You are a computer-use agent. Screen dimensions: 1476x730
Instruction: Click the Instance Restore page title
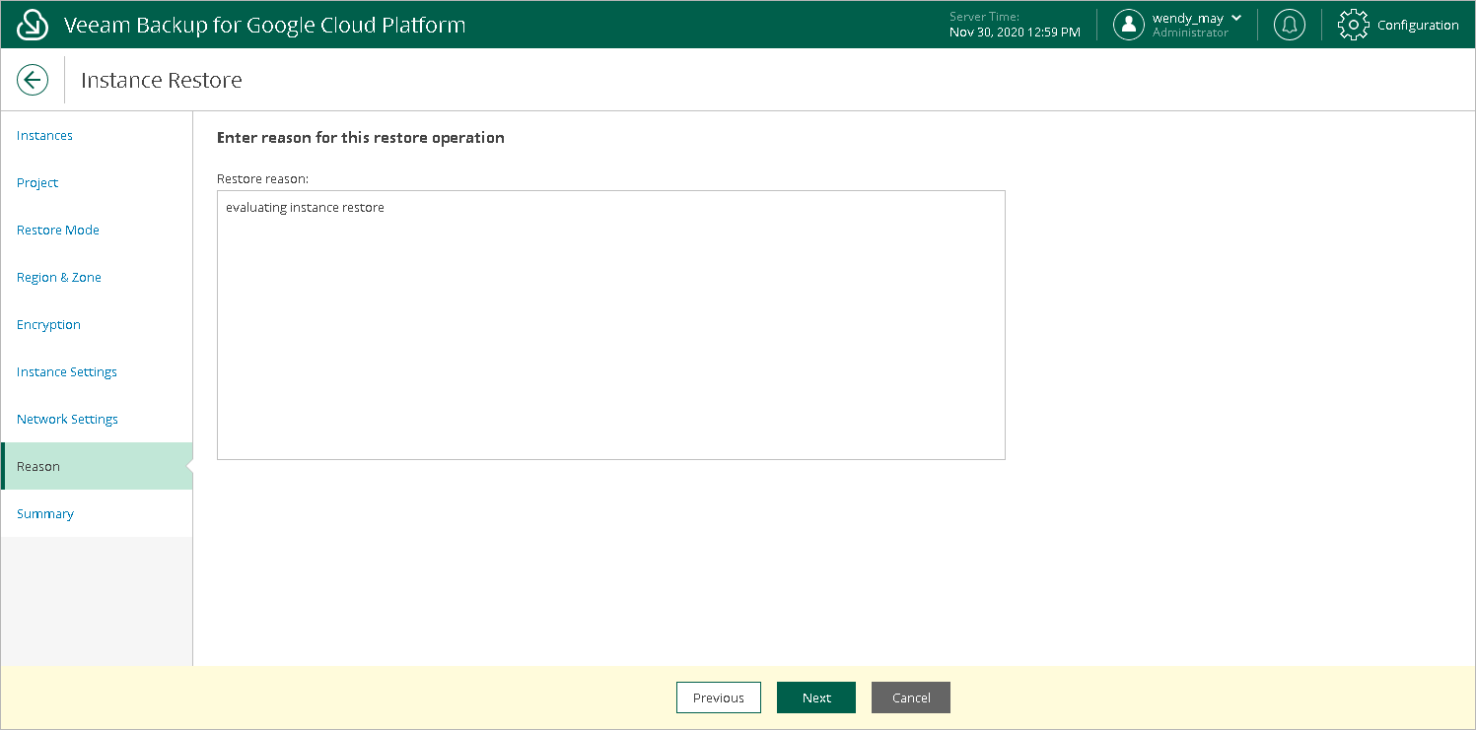pos(162,80)
